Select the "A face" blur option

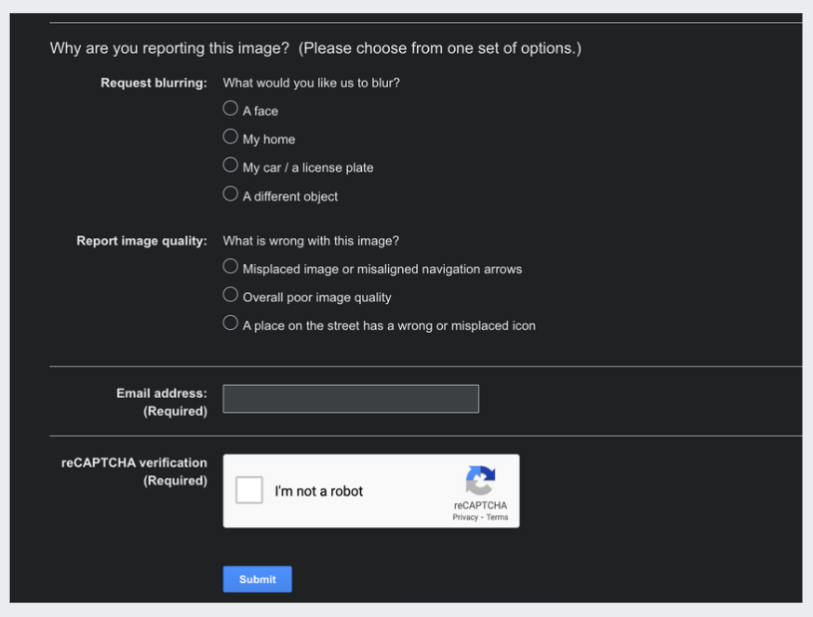coord(230,109)
